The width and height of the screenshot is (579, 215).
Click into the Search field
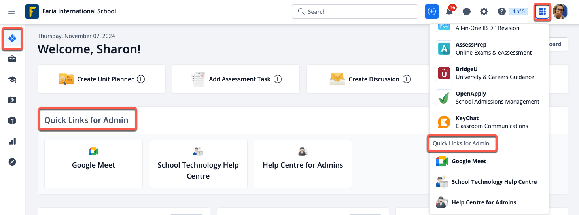(x=355, y=11)
